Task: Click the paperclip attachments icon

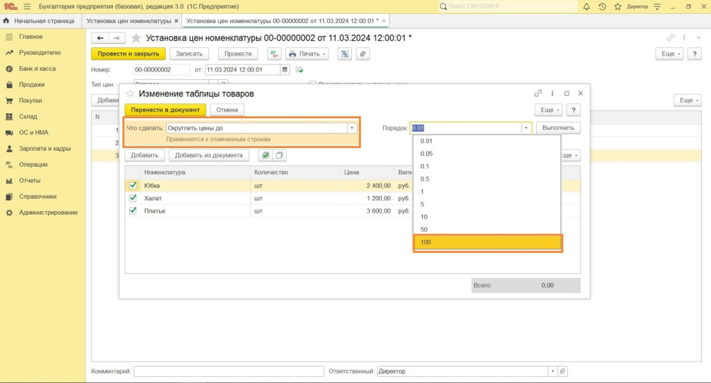Action: (x=362, y=54)
